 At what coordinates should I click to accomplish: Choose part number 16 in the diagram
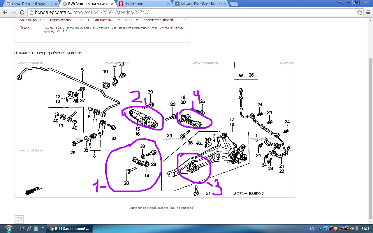[137, 134]
